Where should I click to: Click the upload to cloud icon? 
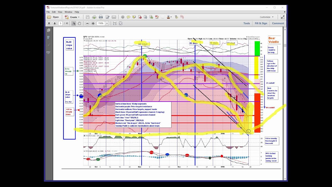pos(94,17)
